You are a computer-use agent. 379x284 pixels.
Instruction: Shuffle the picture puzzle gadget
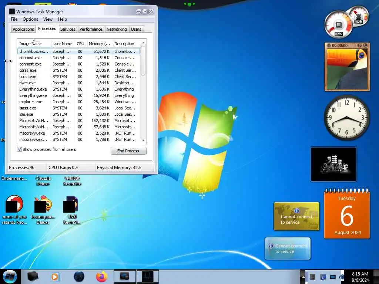pyautogui.click(x=365, y=45)
